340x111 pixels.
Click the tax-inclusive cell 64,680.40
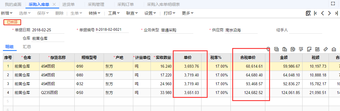[x=248, y=75]
